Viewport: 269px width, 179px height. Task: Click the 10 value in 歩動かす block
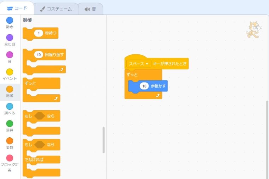pos(144,86)
